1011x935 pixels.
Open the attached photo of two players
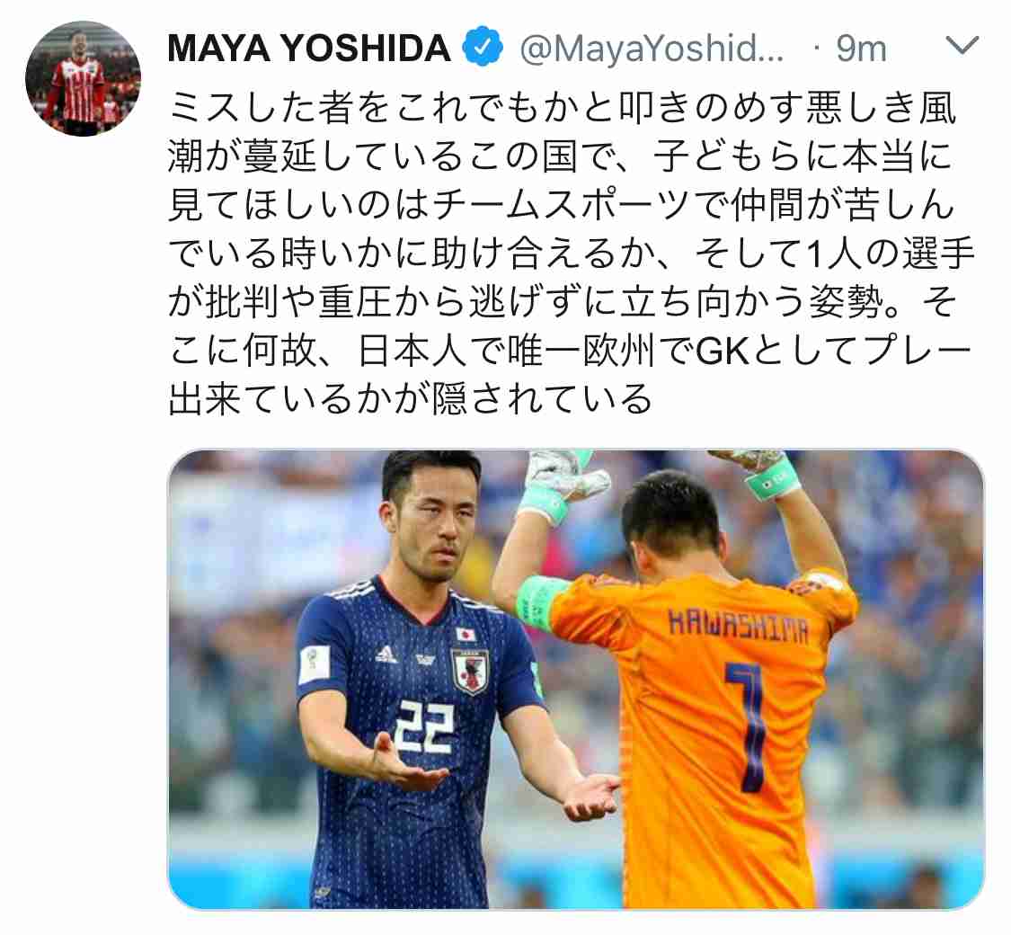point(576,679)
